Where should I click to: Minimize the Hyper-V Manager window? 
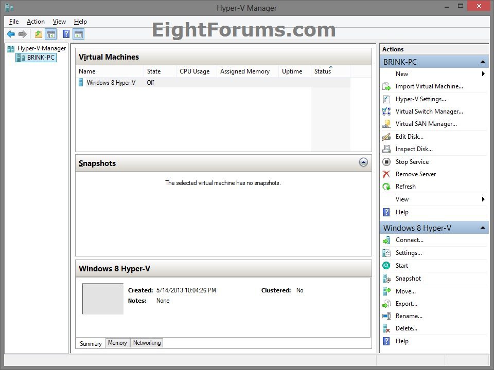(447, 6)
